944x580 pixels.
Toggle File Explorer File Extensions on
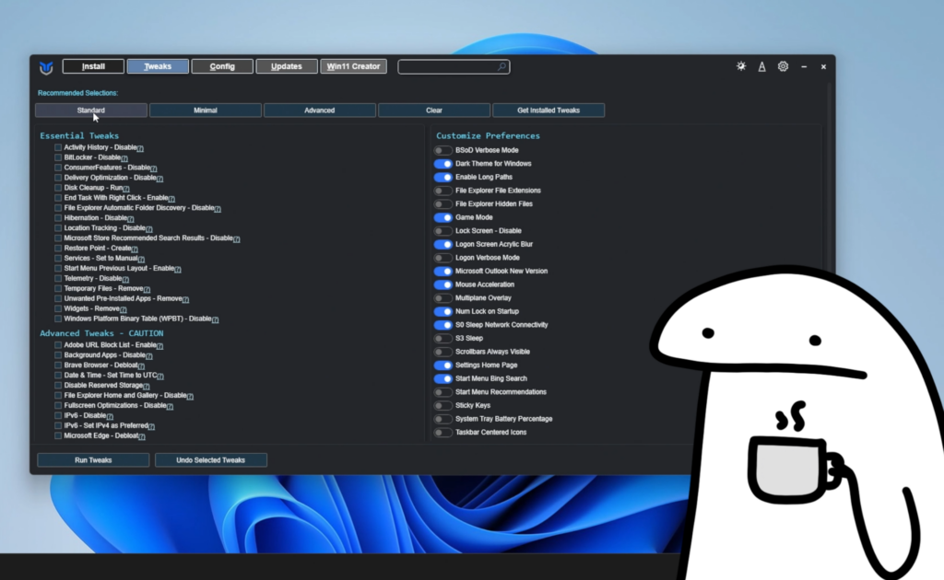click(442, 191)
